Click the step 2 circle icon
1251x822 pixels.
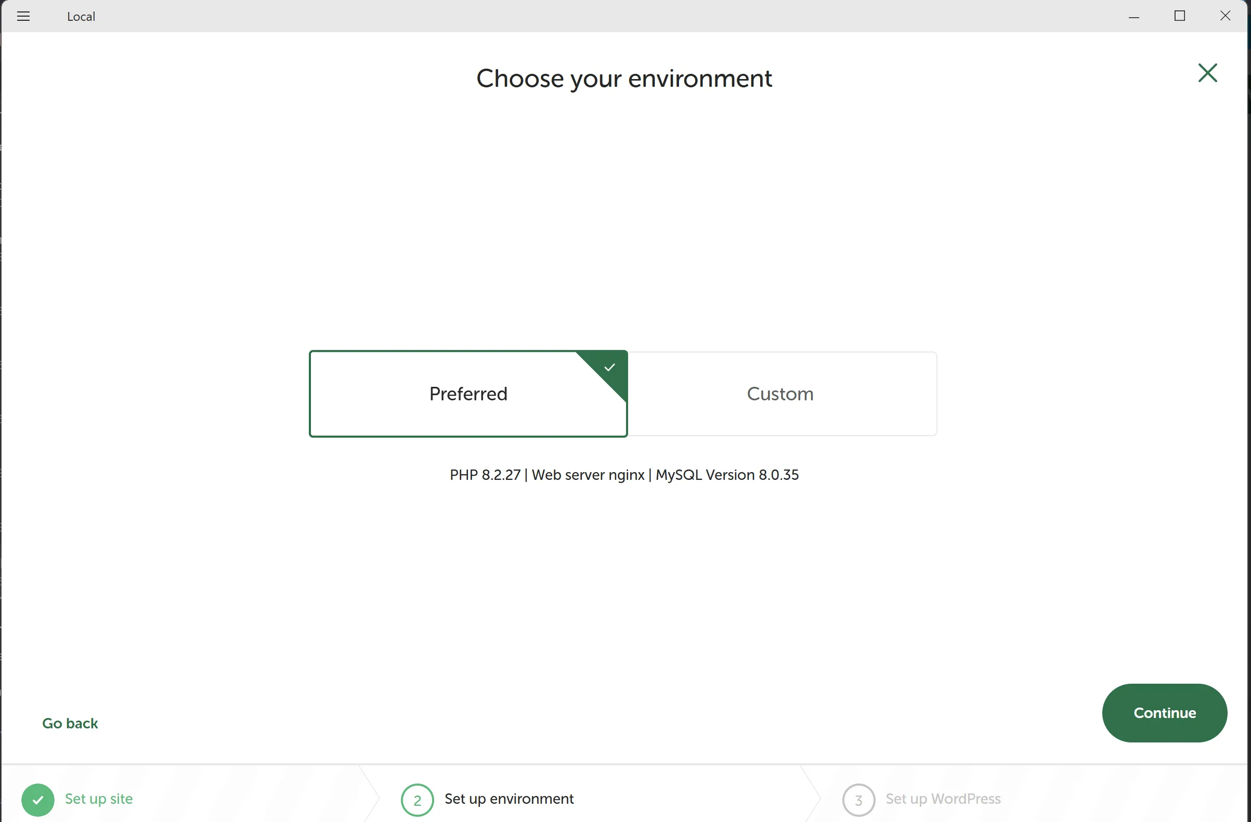[x=416, y=800]
